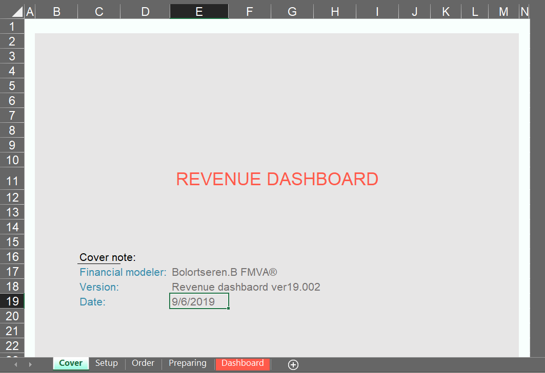Screen dimensions: 545x373
Task: Select row 18 header
Action: point(12,287)
